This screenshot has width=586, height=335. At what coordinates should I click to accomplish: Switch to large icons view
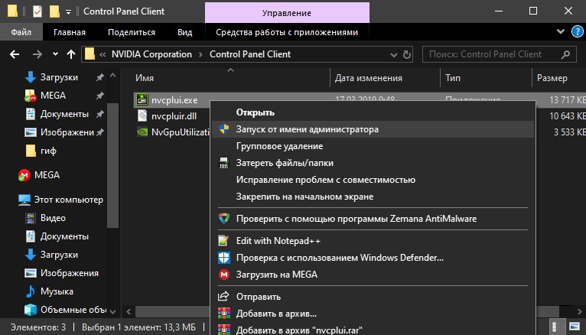[x=575, y=327]
